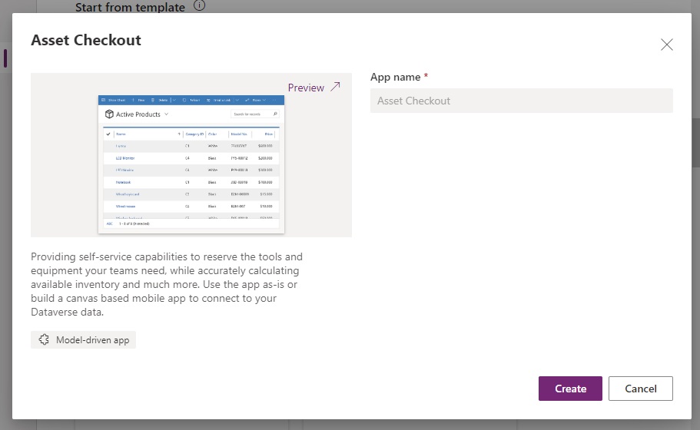Expand the Delete dropdown arrow in preview
The height and width of the screenshot is (430, 700).
click(174, 100)
